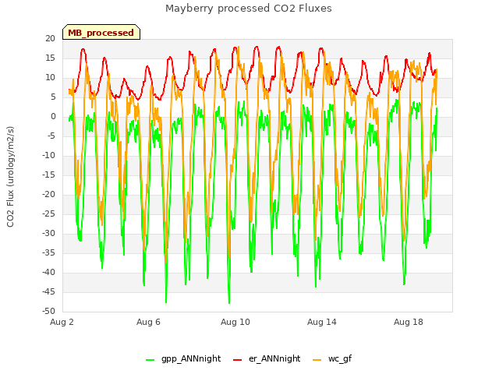The image size is (499, 374).
Task: Click the y-axis value 15
Action: click(x=50, y=58)
